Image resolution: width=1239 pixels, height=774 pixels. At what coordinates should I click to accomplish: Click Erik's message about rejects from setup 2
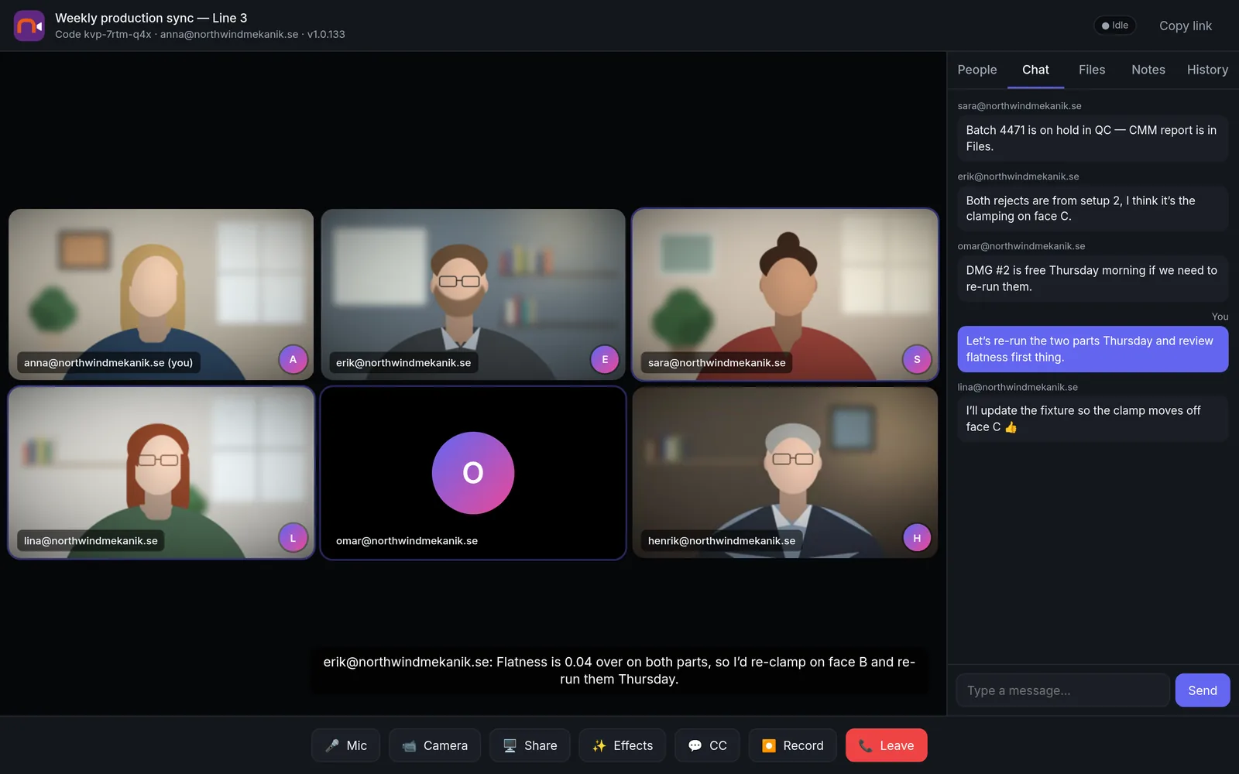[1093, 208]
